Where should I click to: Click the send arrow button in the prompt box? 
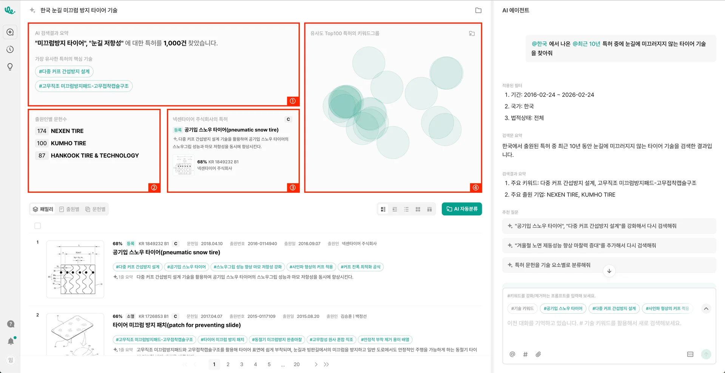(x=706, y=354)
